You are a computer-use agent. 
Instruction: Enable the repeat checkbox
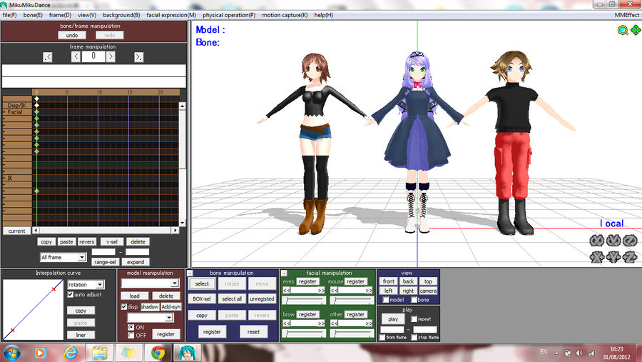[x=414, y=319]
